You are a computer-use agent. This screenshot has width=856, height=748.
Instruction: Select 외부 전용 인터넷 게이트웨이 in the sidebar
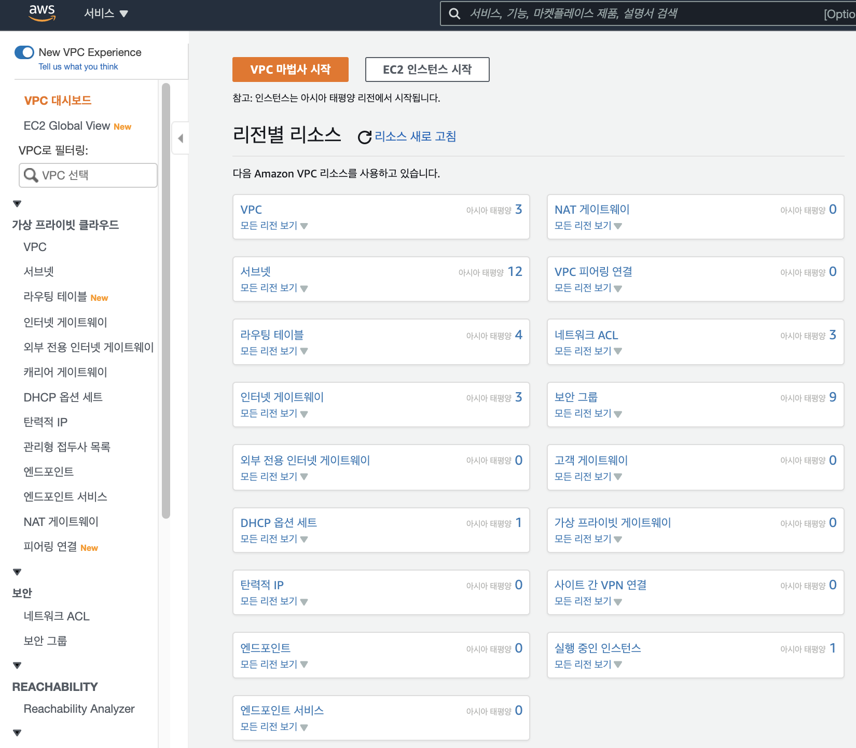(89, 347)
